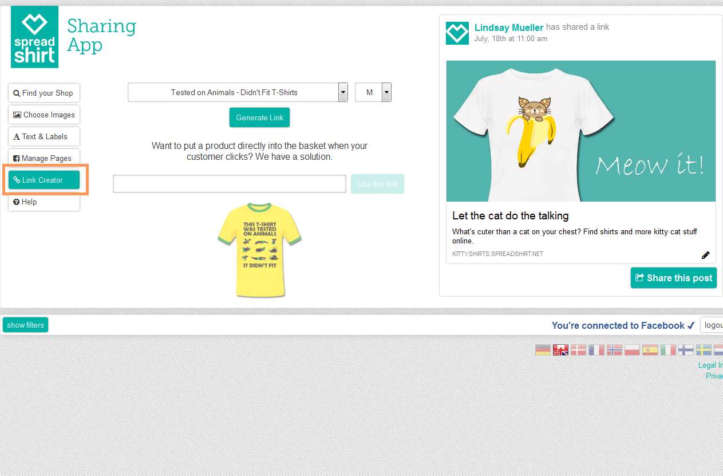
Task: Open Manage Pages via its Facebook icon
Action: [x=18, y=158]
